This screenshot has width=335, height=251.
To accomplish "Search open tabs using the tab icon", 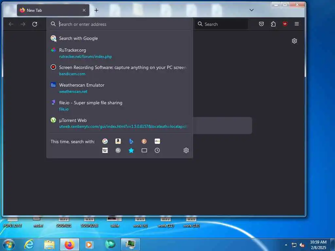I will [144, 150].
